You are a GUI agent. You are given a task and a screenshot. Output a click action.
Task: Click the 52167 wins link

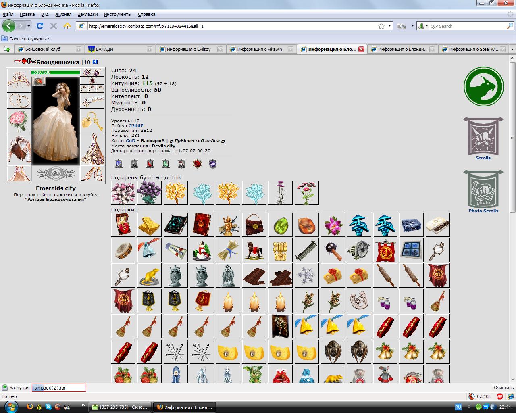pyautogui.click(x=136, y=125)
